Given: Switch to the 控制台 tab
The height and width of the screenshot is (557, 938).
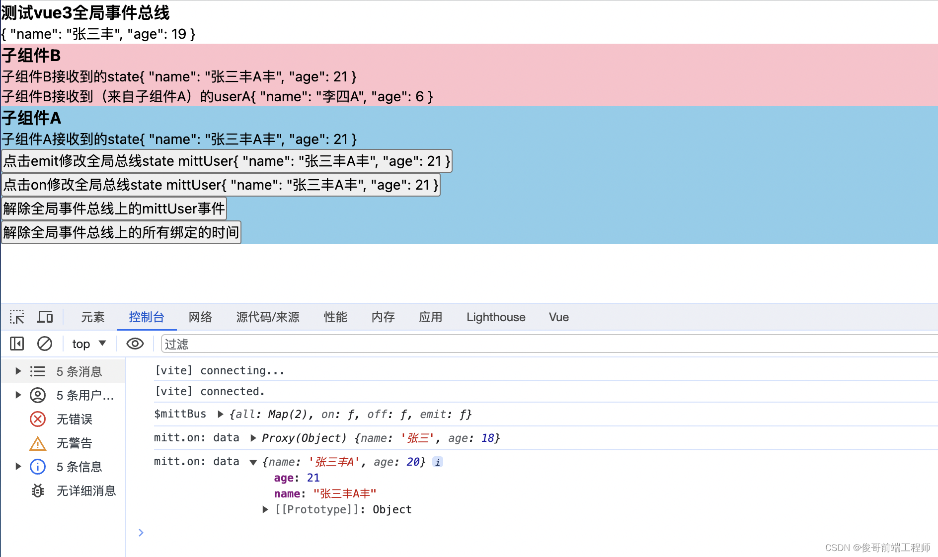Looking at the screenshot, I should coord(147,317).
